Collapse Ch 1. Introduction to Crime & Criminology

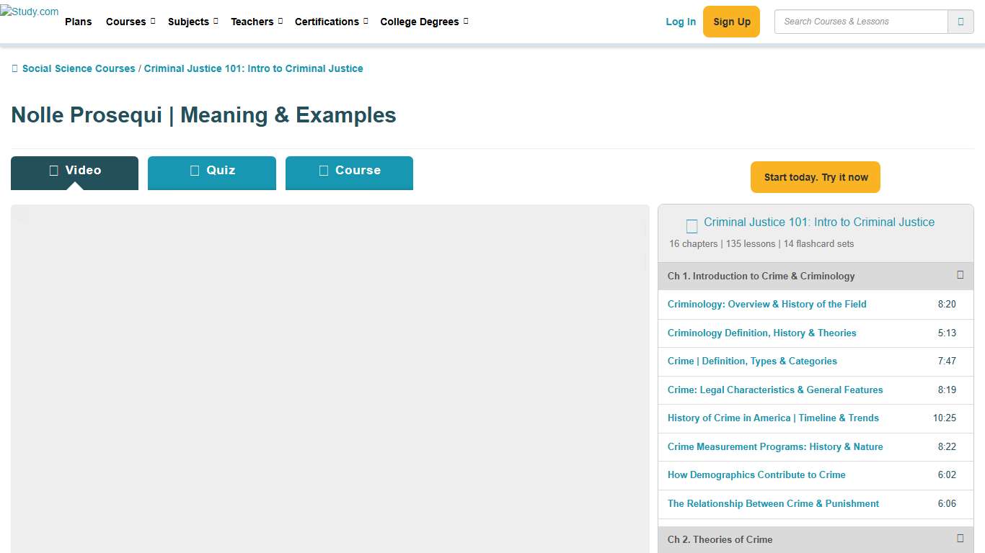click(960, 275)
